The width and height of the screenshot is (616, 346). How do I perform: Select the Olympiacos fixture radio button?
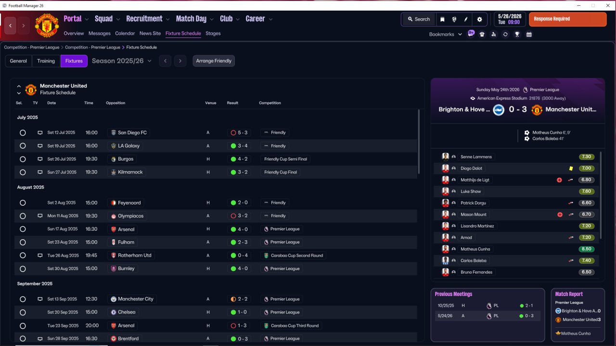[23, 216]
